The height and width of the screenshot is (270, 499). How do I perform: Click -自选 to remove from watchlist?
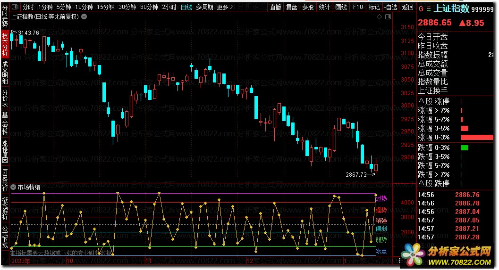390,7
